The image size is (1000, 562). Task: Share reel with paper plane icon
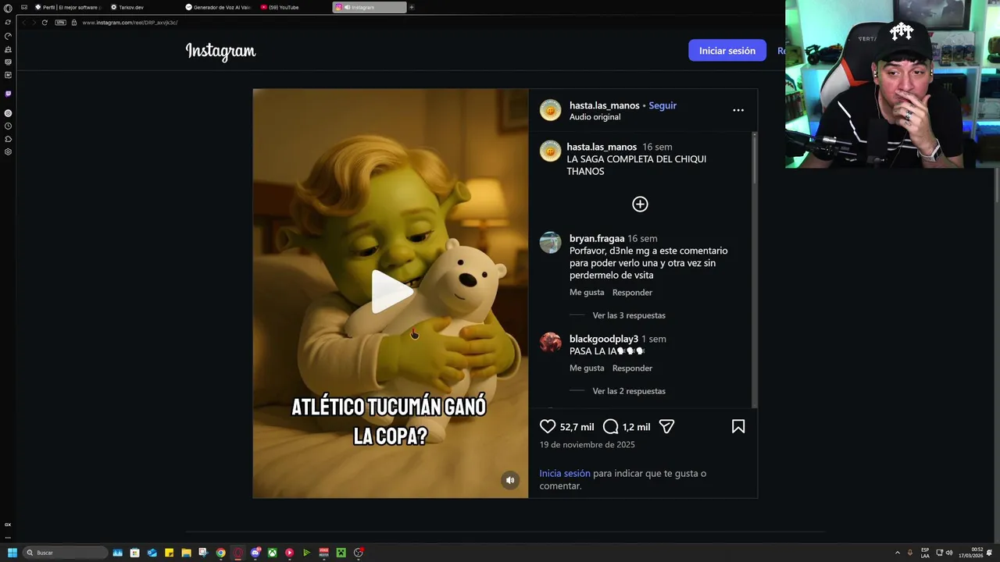(666, 426)
